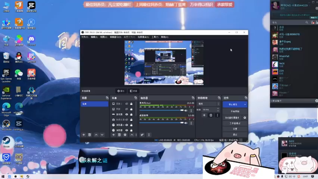The height and width of the screenshot is (179, 318).
Task: Open the transition type dropdown
Action: [208, 104]
